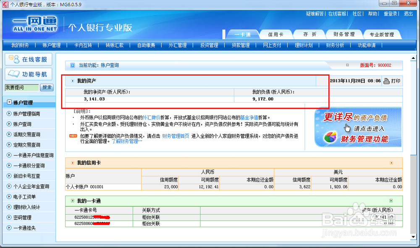420x248 pixels.
Task: Click the arrow icon beside 当前功能
Action: point(72,65)
